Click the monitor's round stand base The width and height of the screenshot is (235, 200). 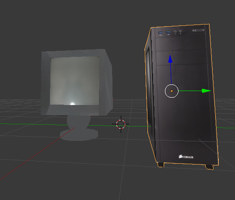coord(79,135)
